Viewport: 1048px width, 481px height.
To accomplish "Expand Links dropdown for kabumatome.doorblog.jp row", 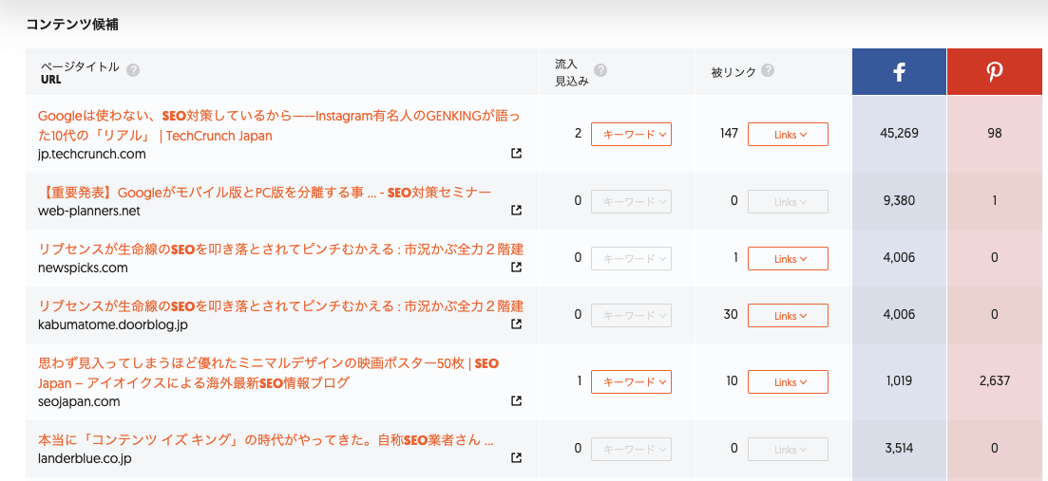I will click(x=788, y=316).
